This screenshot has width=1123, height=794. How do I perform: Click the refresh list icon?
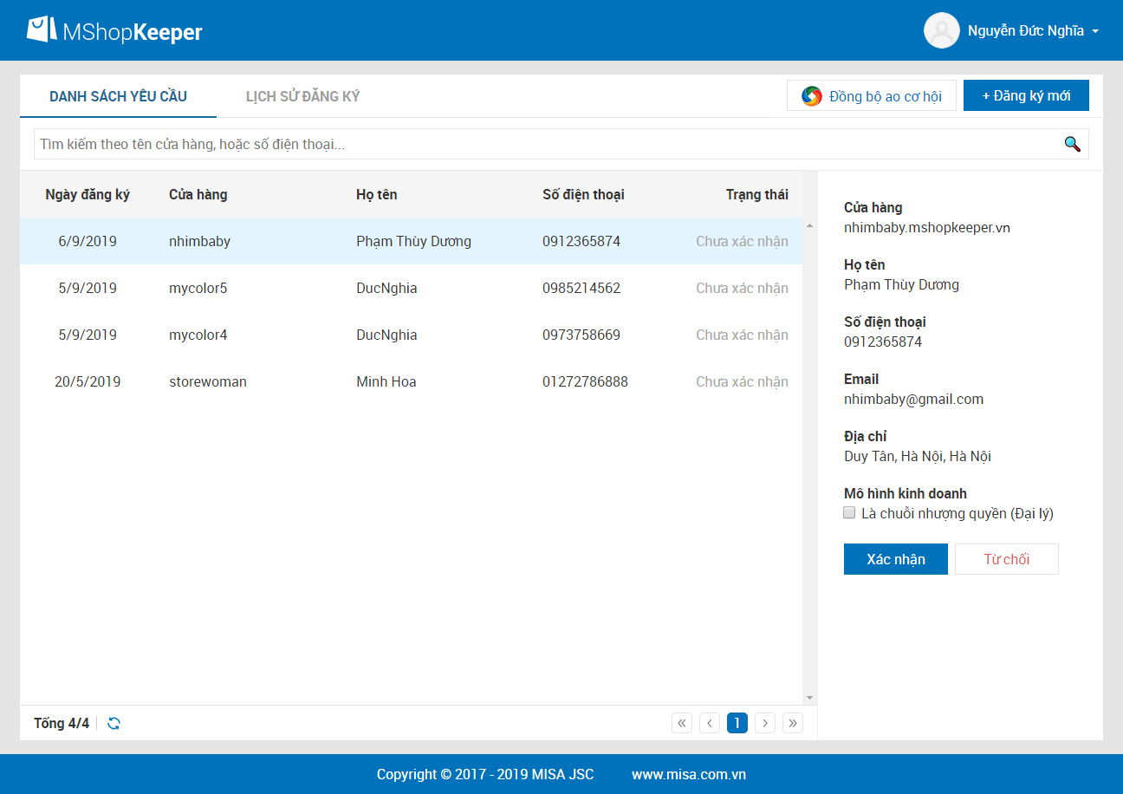[x=114, y=723]
